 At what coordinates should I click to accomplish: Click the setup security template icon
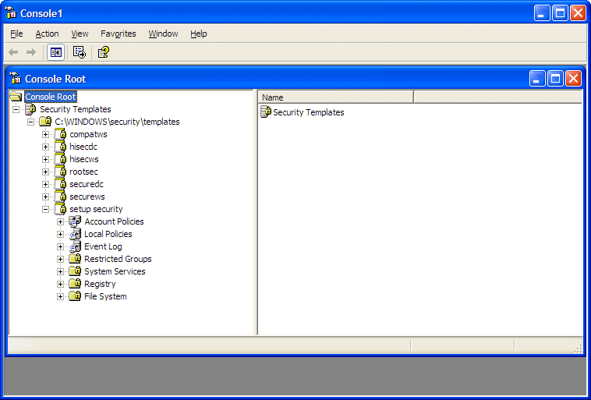pyautogui.click(x=60, y=209)
